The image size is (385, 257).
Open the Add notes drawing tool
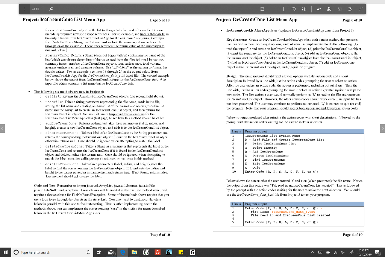pyautogui.click(x=350, y=9)
